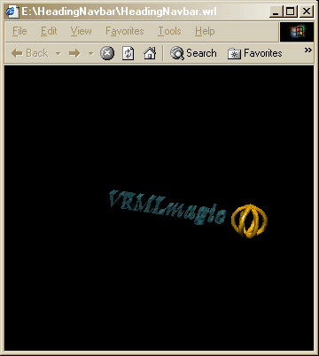Go to the Home page icon
The image size is (319, 356).
coord(150,53)
